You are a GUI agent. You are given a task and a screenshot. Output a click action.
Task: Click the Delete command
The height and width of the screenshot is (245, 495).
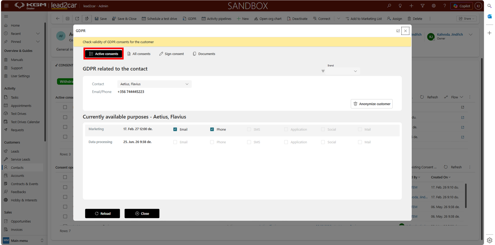[415, 19]
